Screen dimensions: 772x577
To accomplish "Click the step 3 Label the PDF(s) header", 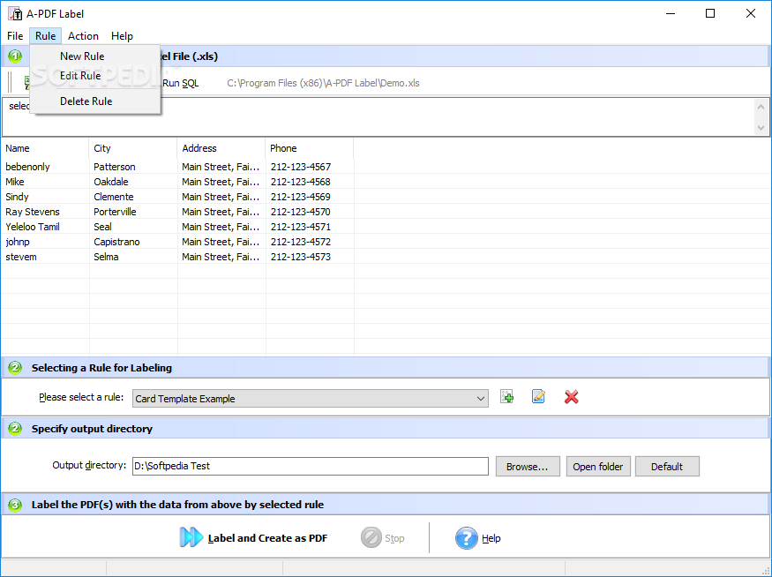I will coord(177,505).
